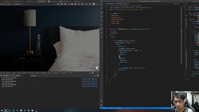The image size is (199, 112).
Task: Open the Source Control view in VS Code
Action: tap(101, 12)
